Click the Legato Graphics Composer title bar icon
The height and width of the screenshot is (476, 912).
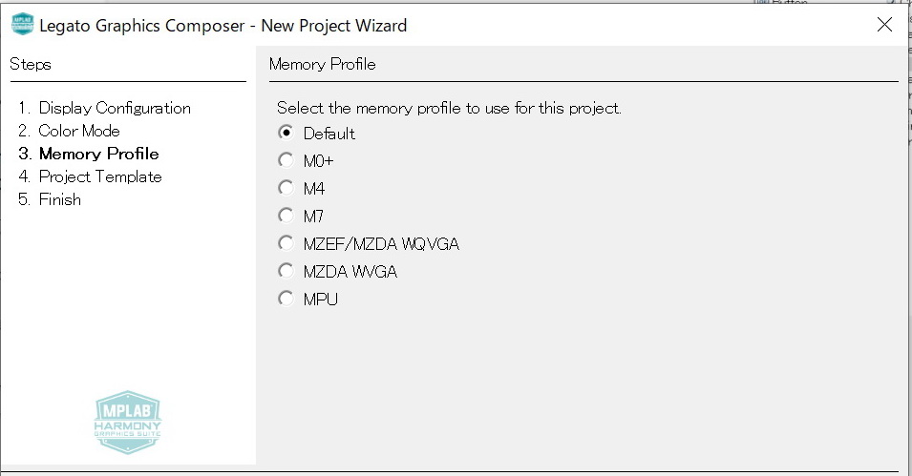tap(21, 25)
